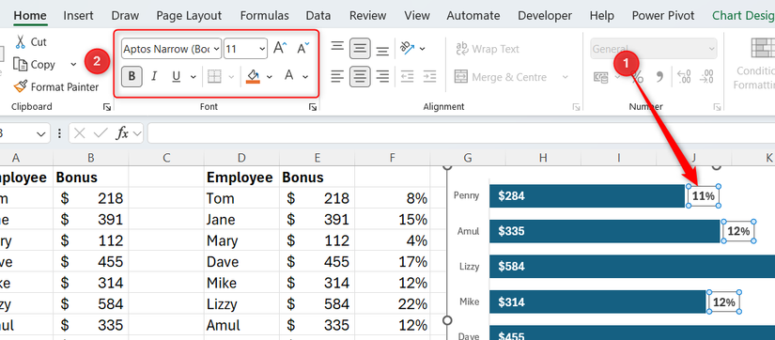
Task: Click the Orientation text-angle icon
Action: click(x=408, y=48)
